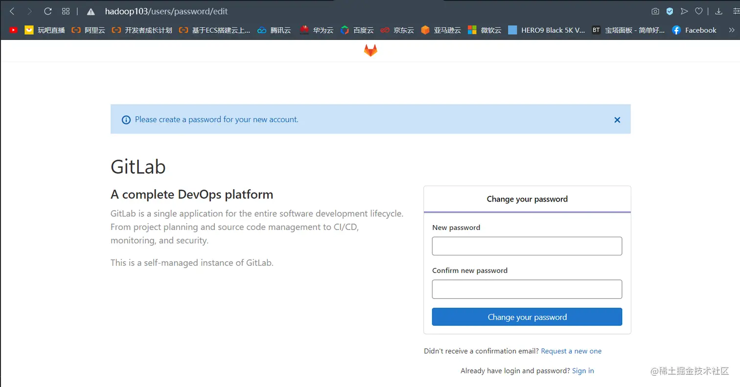
Task: Click the Sign in link
Action: click(583, 371)
